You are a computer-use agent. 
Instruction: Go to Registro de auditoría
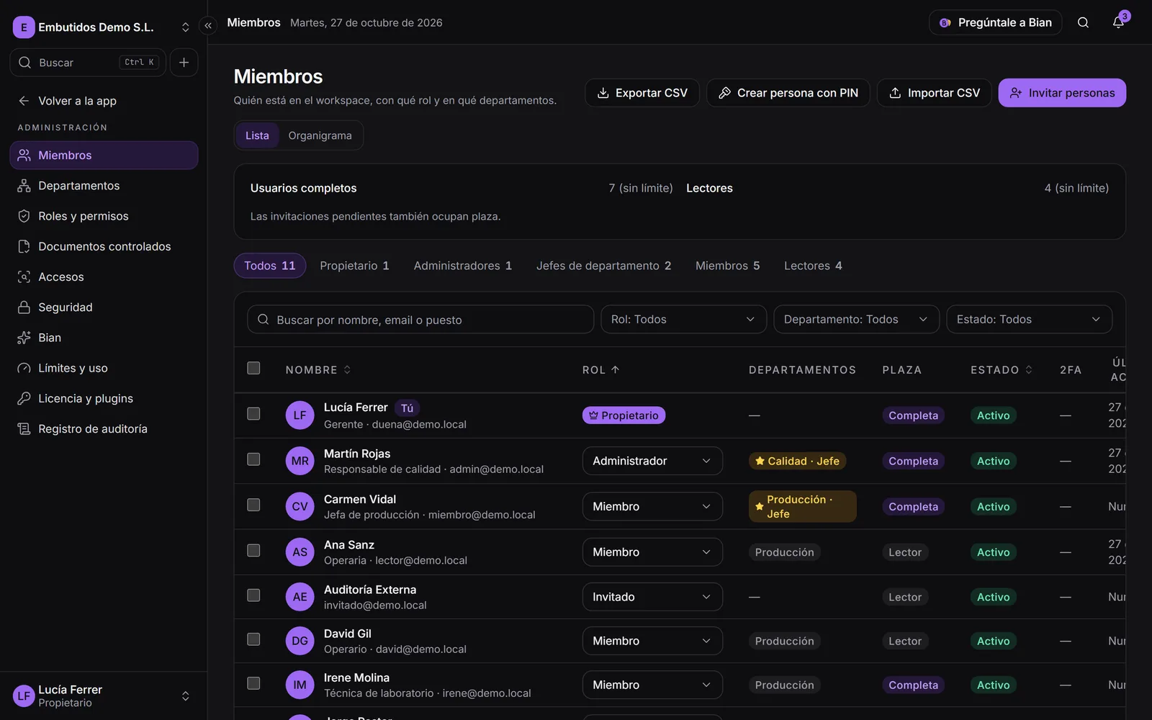(104, 428)
